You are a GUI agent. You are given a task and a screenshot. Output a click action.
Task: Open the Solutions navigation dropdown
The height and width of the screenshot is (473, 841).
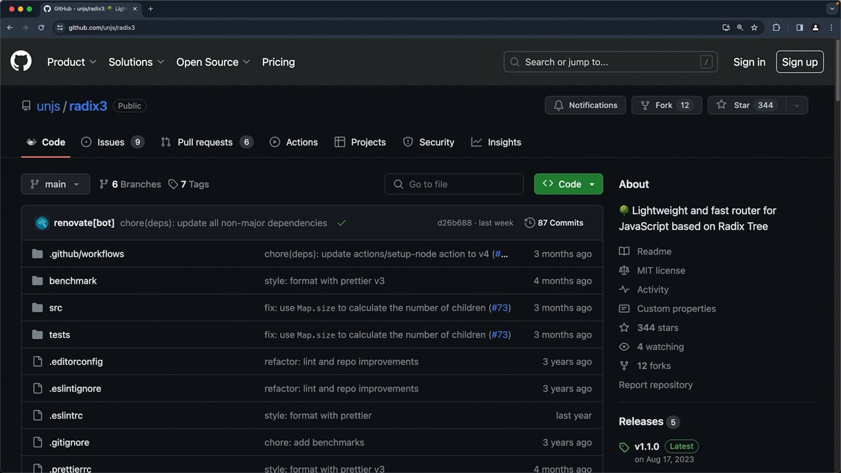point(137,62)
